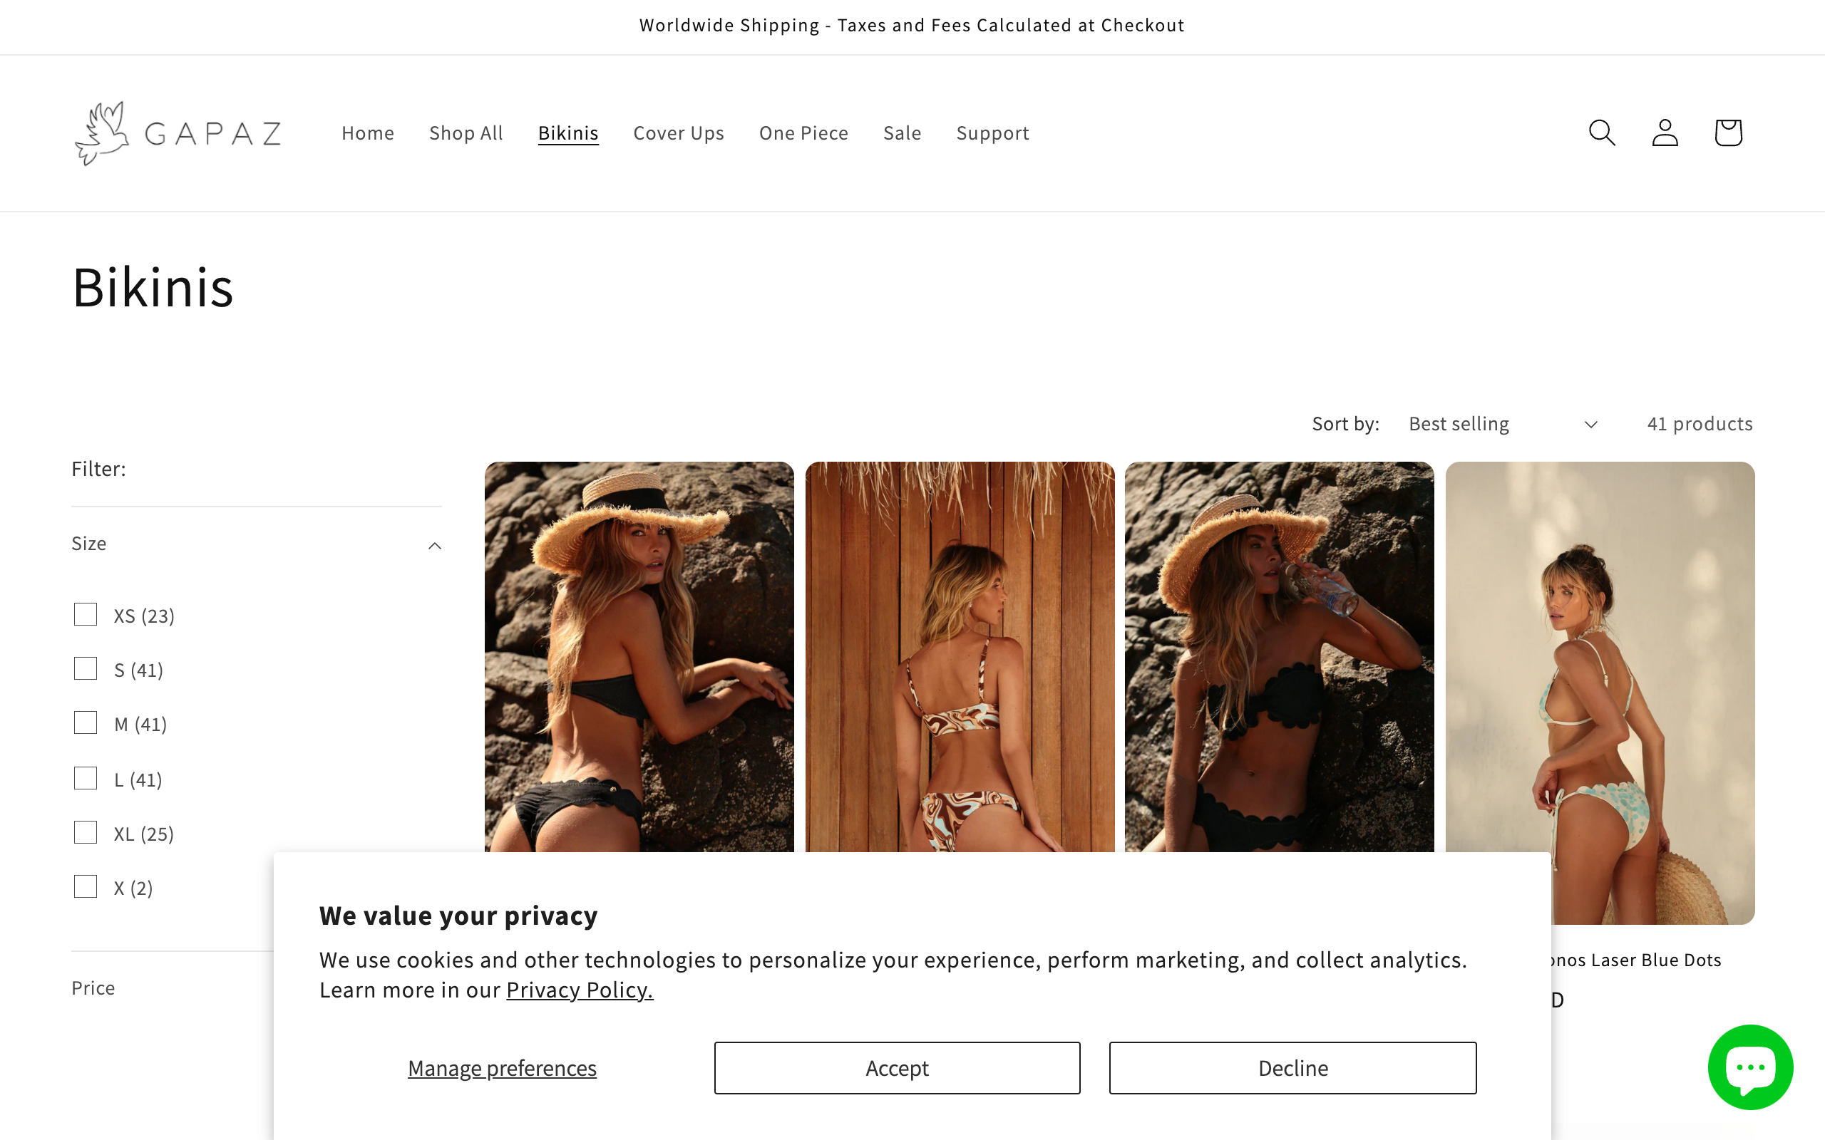Open the search icon in the header
This screenshot has height=1140, width=1825.
pyautogui.click(x=1602, y=133)
